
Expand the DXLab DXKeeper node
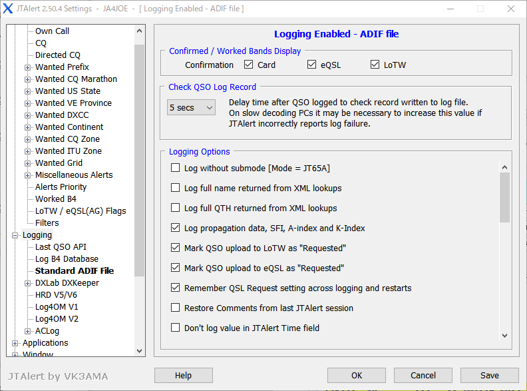tap(28, 283)
